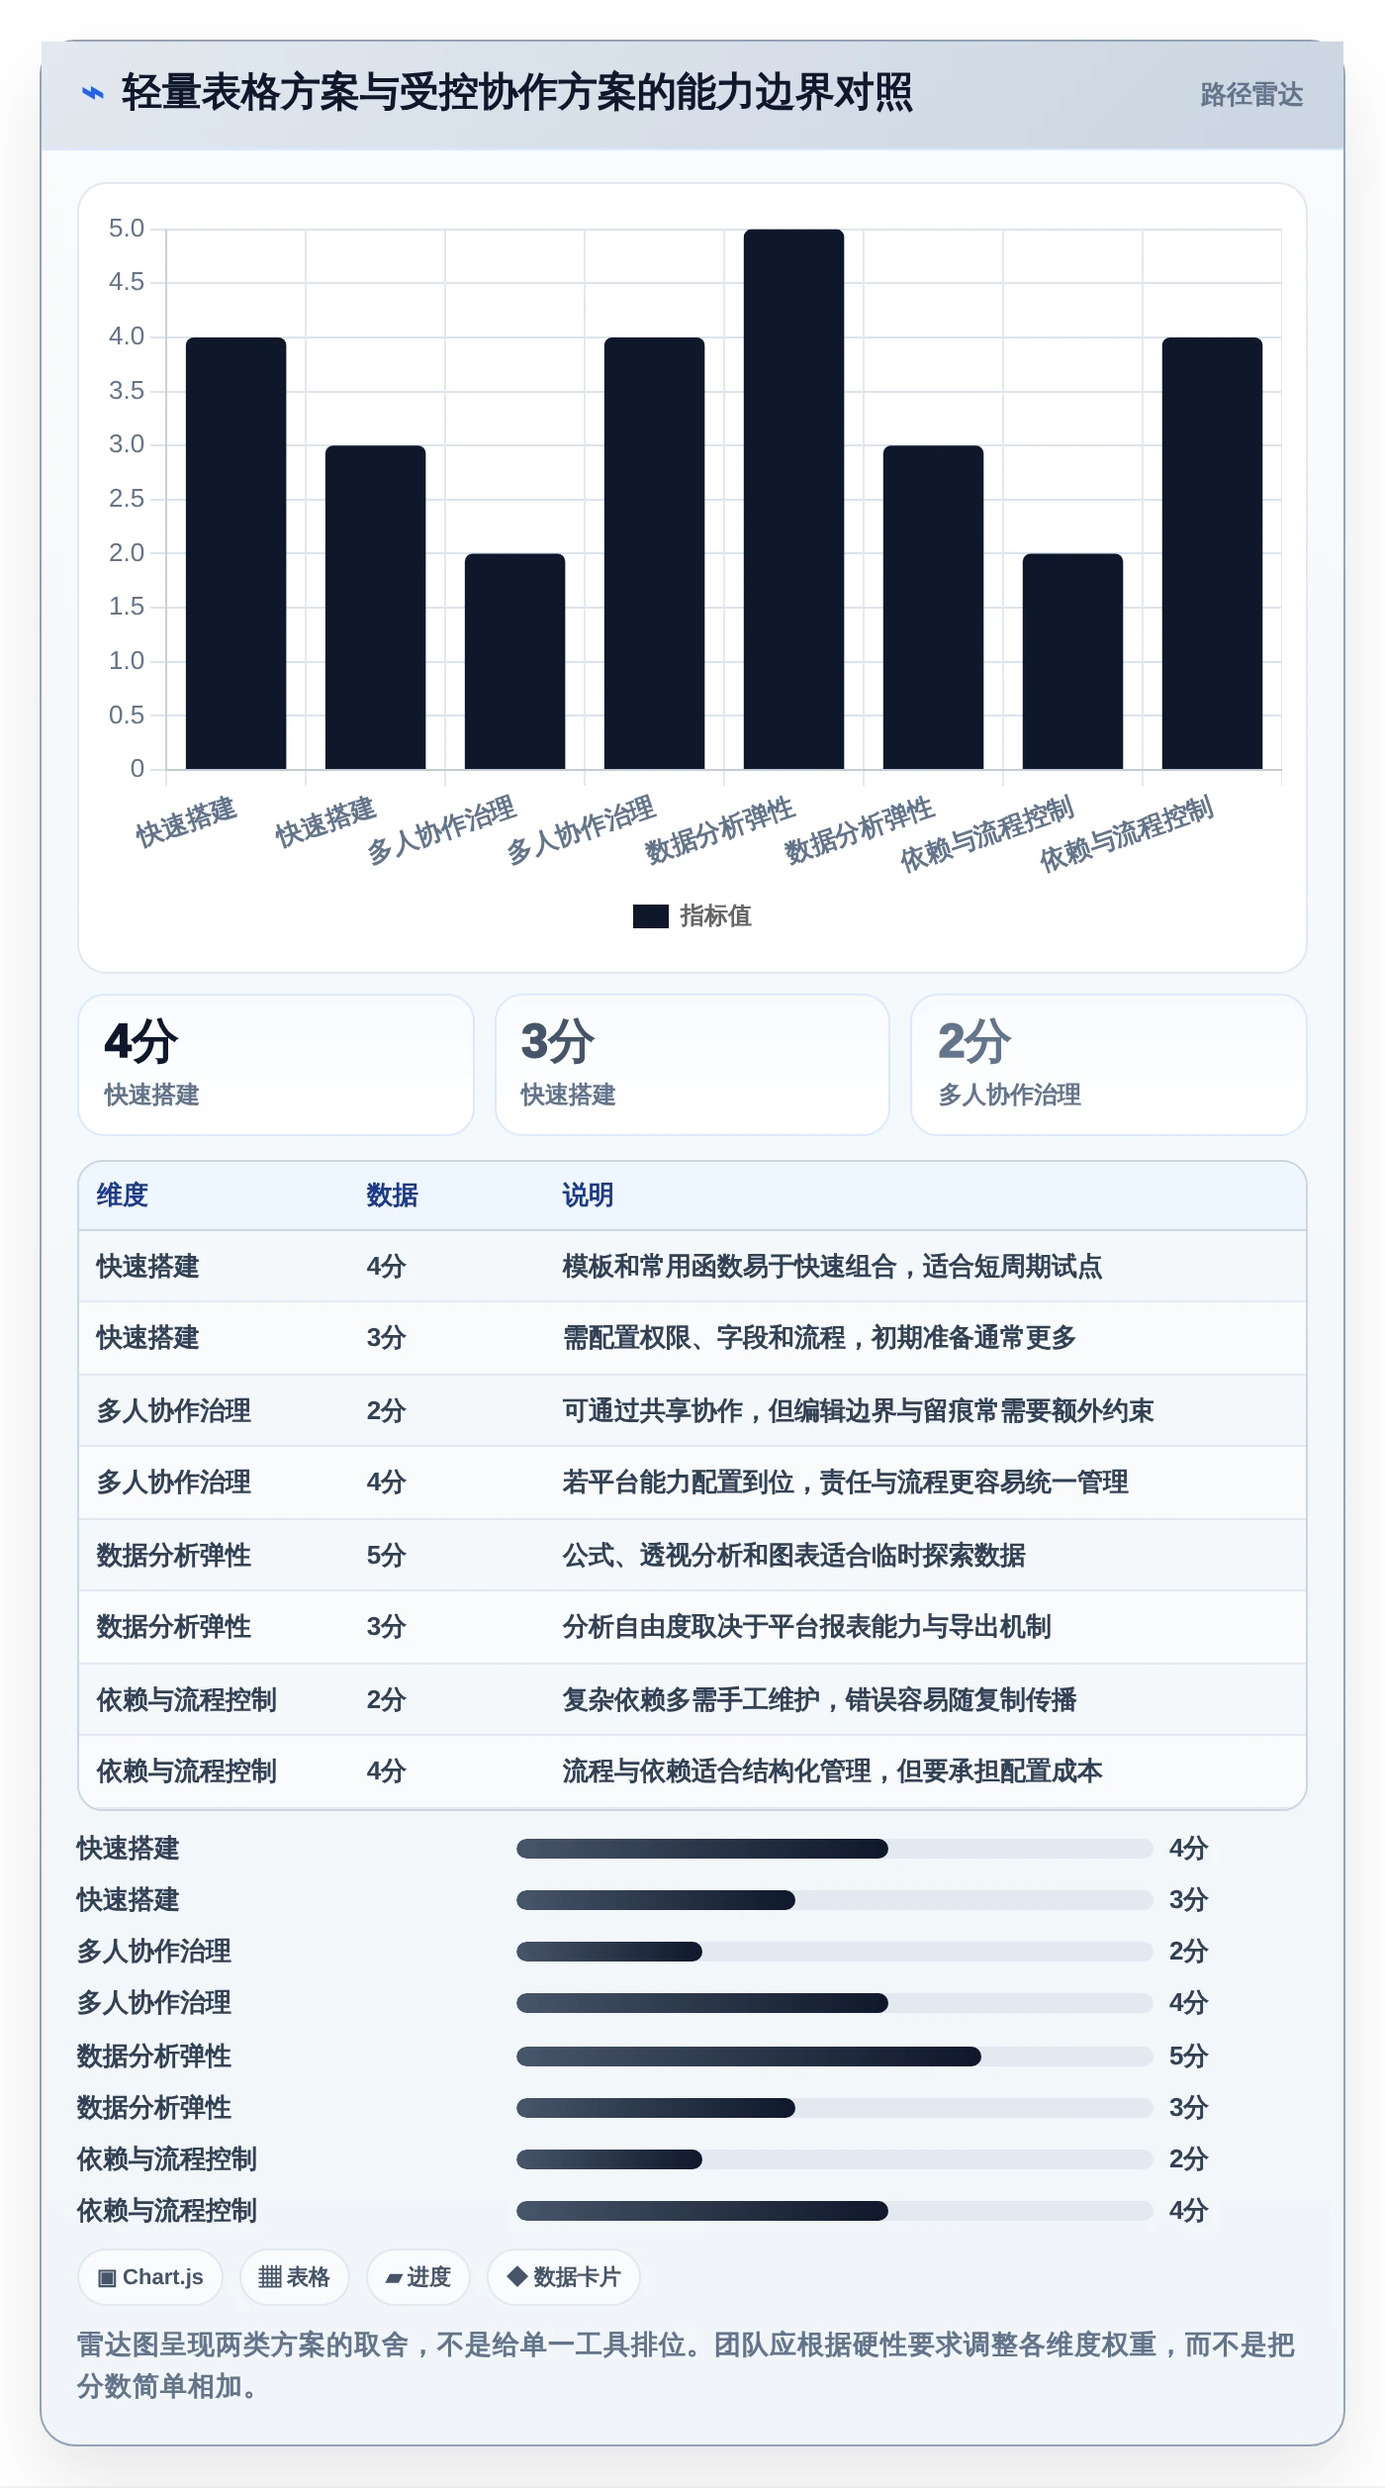Click 快速搭建 progress bar showing 3分
Screen dimensions: 1385x2488
pyautogui.click(x=835, y=1900)
